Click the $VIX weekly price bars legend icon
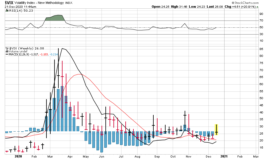Viewport: 268px width, 159px height. 7,48
